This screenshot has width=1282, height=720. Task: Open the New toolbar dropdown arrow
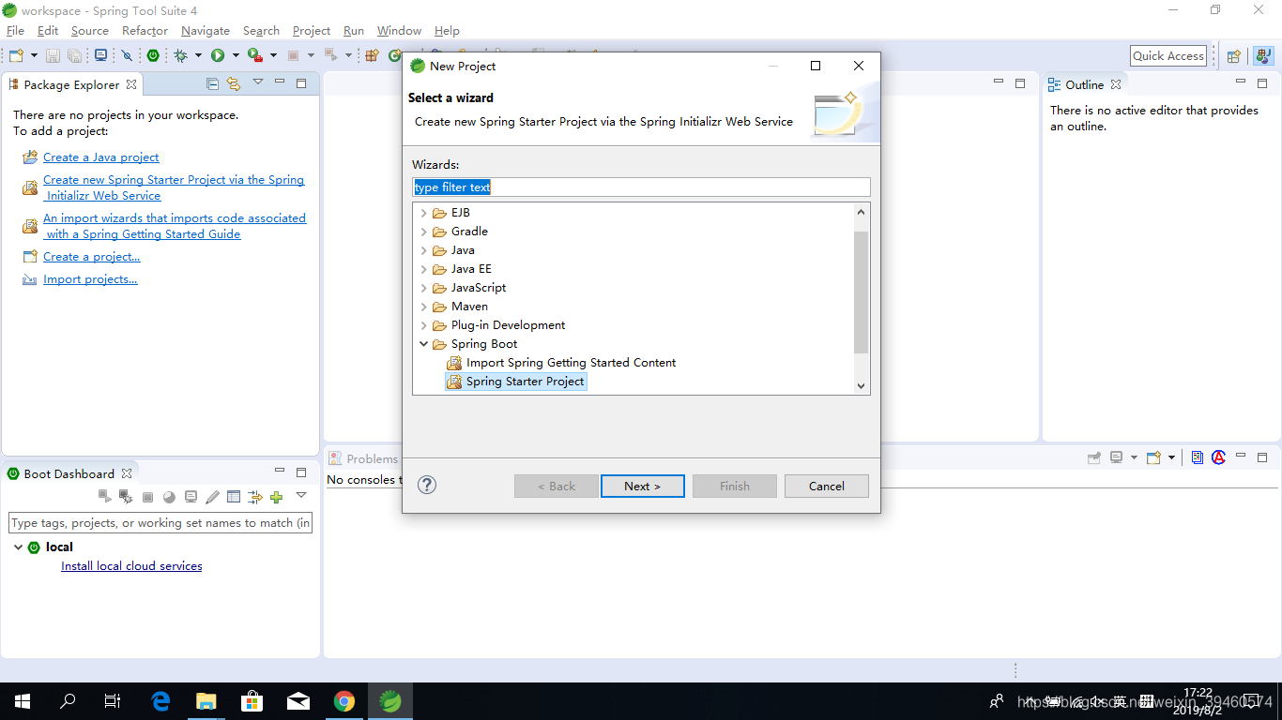[x=34, y=56]
